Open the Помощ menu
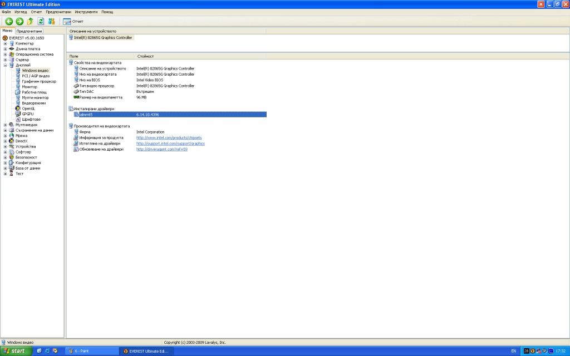This screenshot has width=570, height=356. click(107, 12)
